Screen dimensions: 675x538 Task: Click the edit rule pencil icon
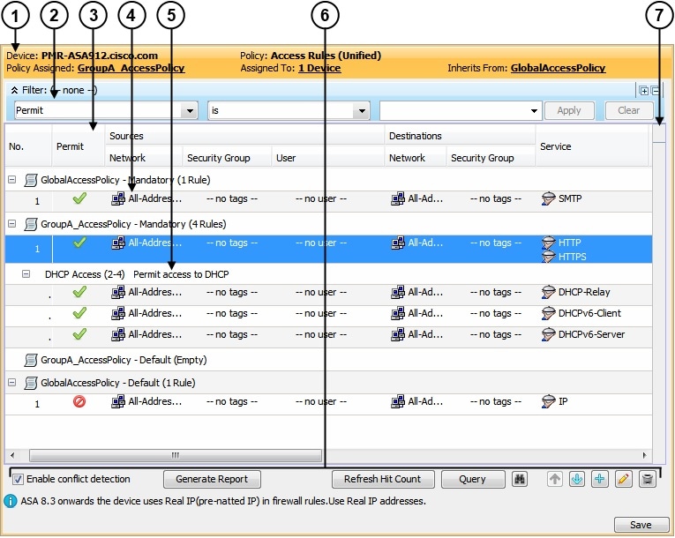coord(623,479)
